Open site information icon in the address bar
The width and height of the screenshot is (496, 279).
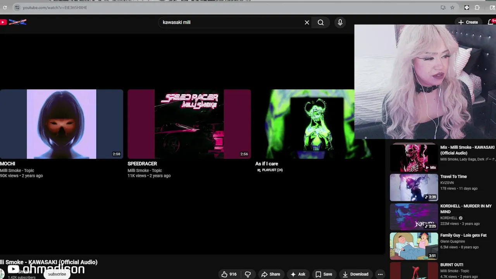pyautogui.click(x=17, y=7)
